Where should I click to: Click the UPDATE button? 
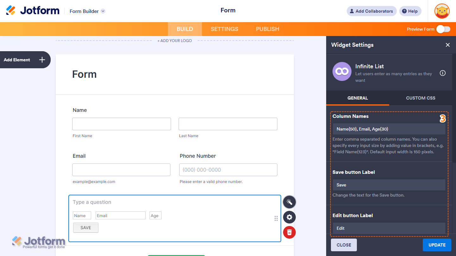click(x=437, y=245)
